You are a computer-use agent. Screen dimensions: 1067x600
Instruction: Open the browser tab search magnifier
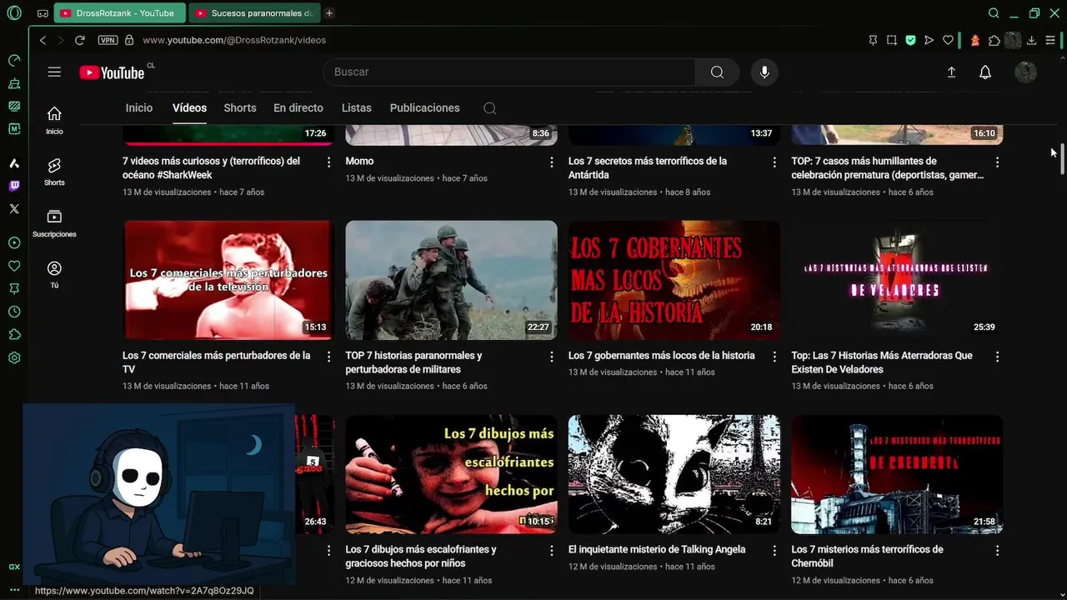point(994,13)
